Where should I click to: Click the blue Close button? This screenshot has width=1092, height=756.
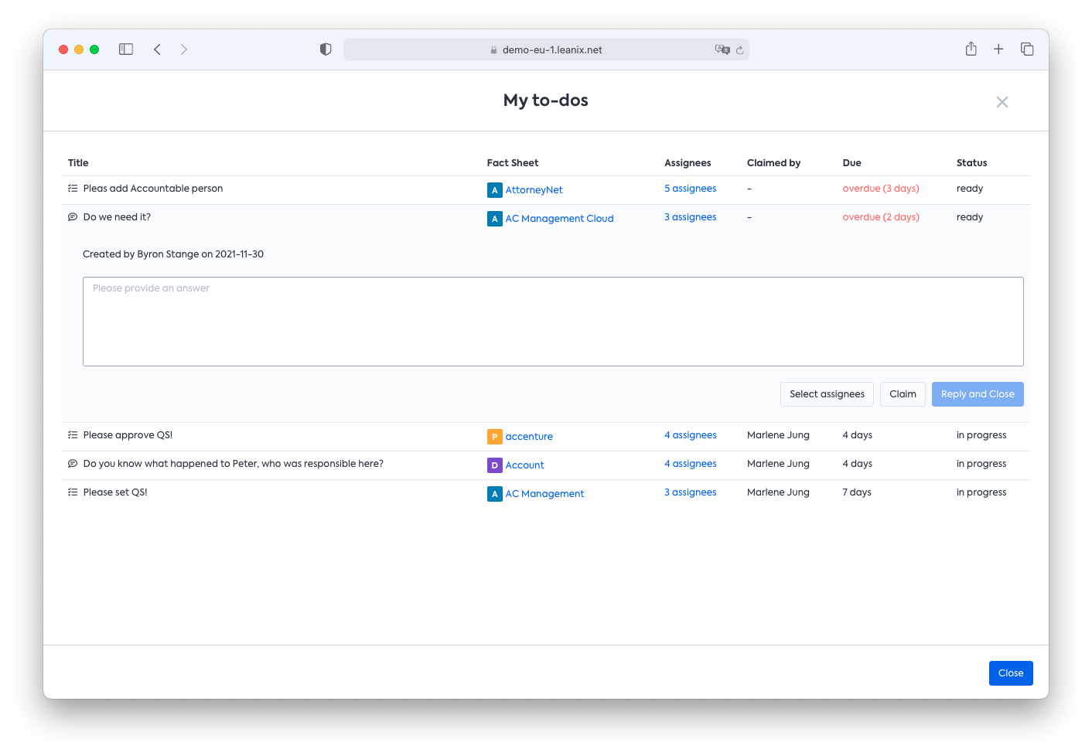1011,673
